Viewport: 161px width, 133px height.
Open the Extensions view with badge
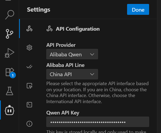(10, 72)
